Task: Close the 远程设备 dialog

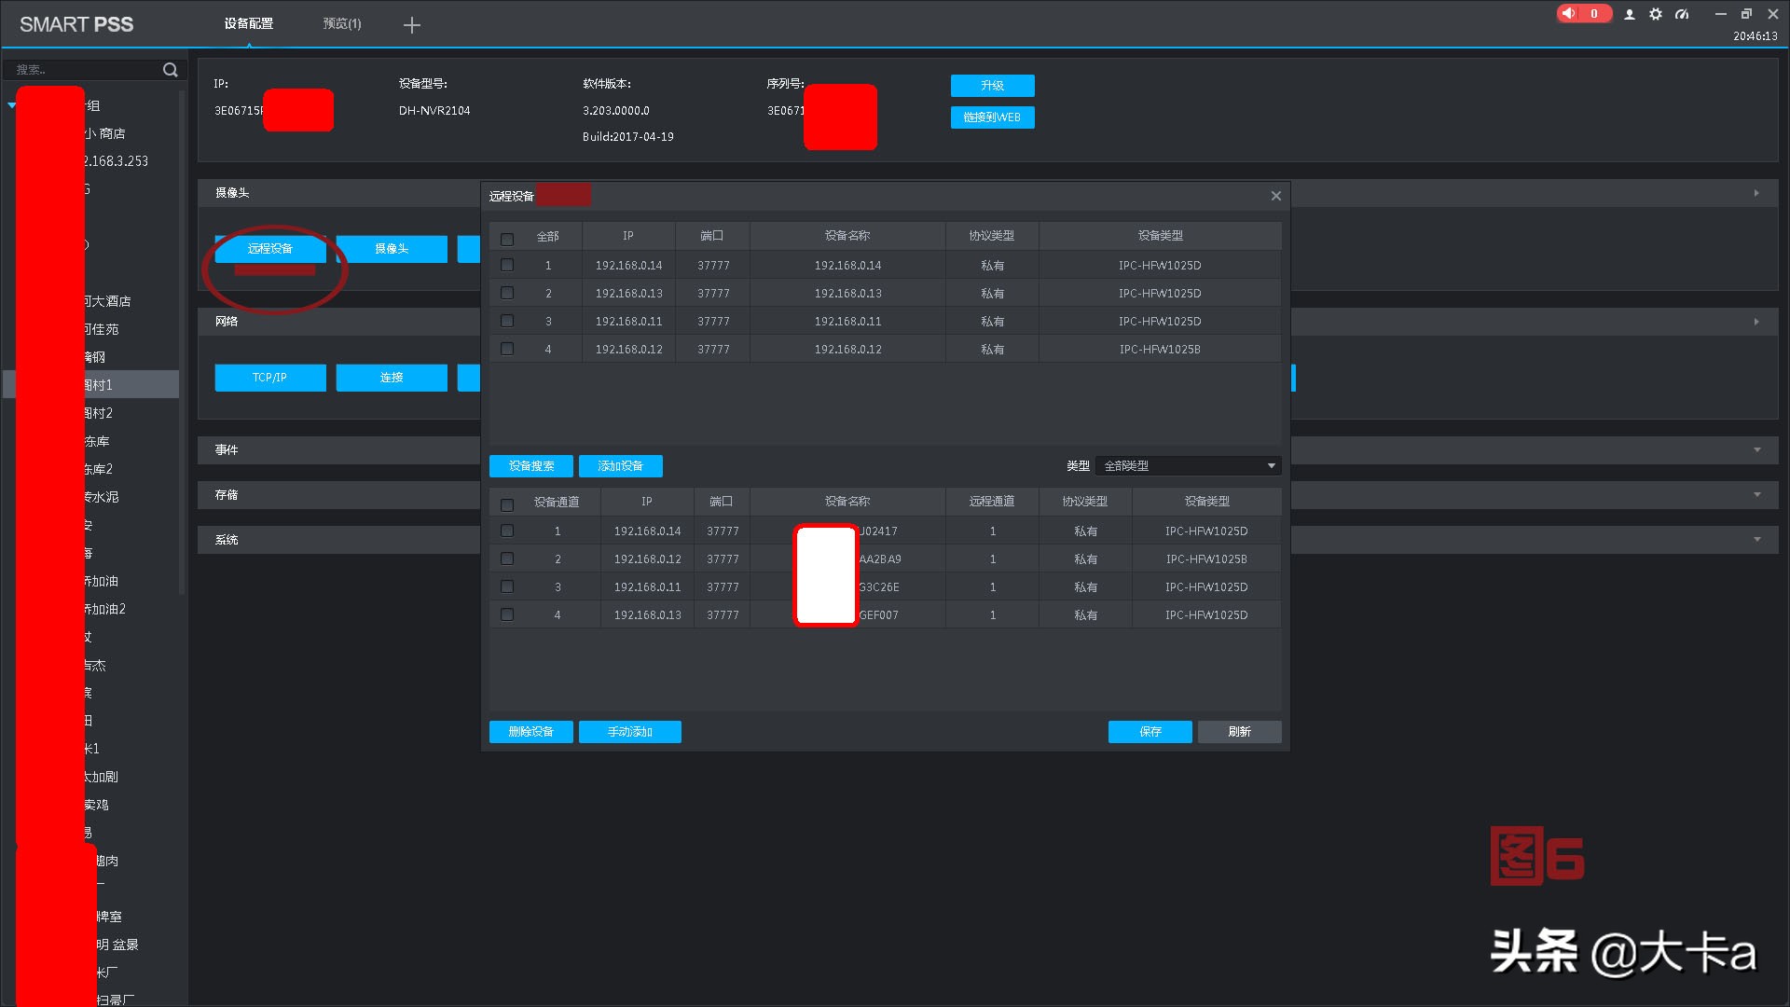Action: click(x=1275, y=196)
